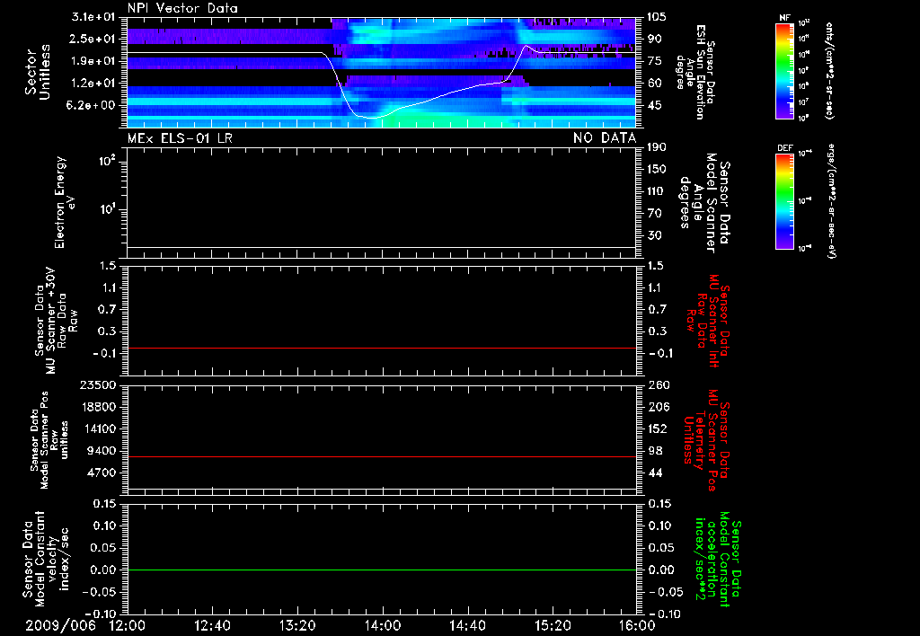Click the NF color scale bar
This screenshot has width=920, height=636.
point(784,71)
